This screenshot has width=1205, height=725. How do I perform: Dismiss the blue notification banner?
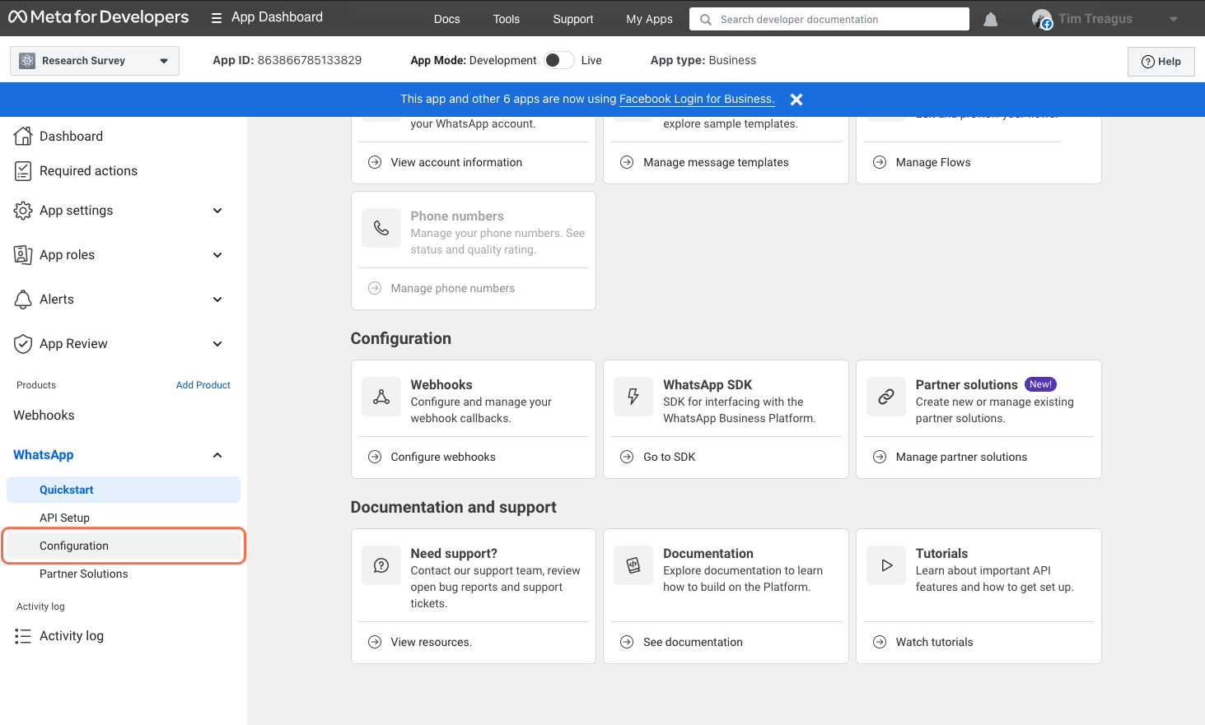(x=796, y=100)
